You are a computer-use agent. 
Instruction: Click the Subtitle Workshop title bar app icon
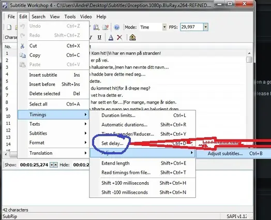point(5,5)
